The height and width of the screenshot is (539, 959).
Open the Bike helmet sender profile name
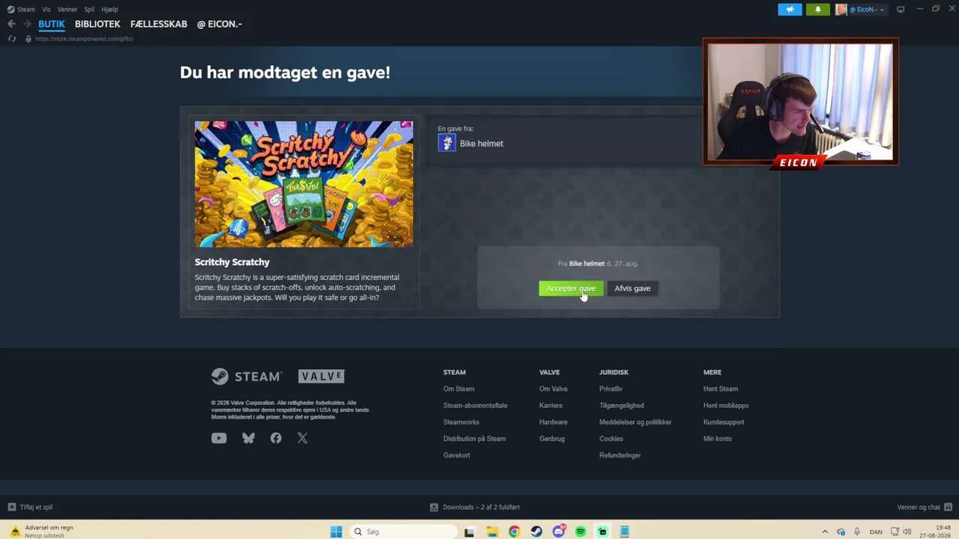point(481,144)
